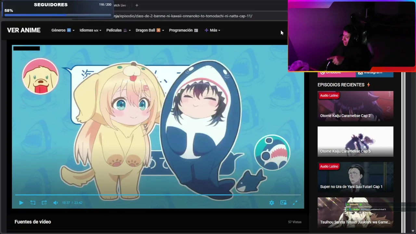Rewind the video 10 seconds
The height and width of the screenshot is (234, 416).
point(33,203)
